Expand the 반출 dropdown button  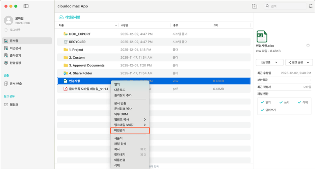[x=277, y=62]
